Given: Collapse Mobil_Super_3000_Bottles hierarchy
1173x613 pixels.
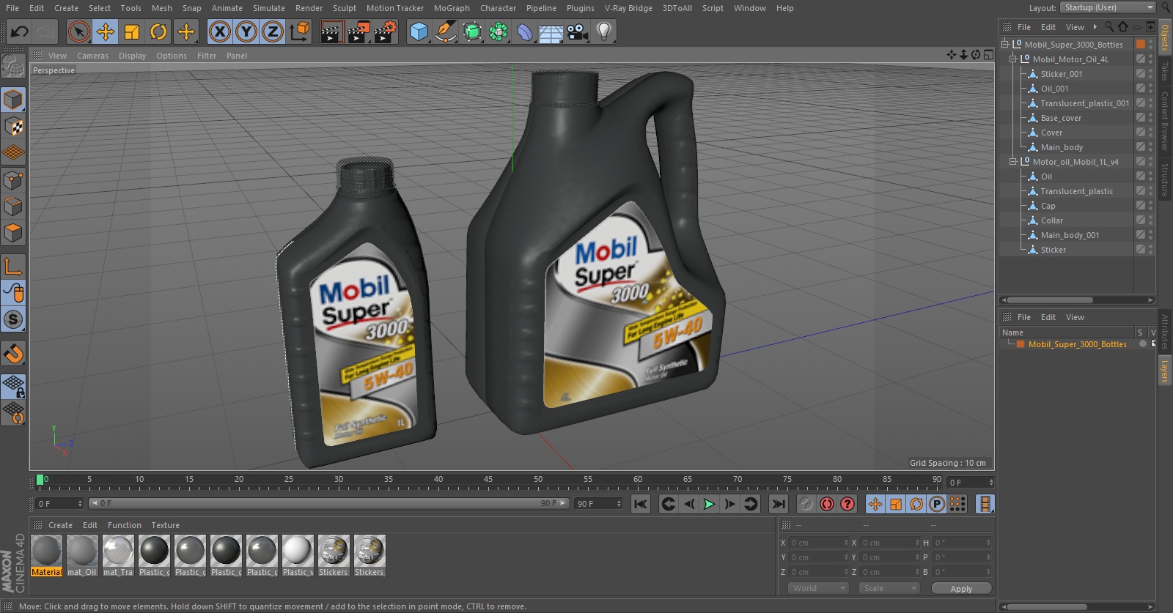Looking at the screenshot, I should [1005, 44].
